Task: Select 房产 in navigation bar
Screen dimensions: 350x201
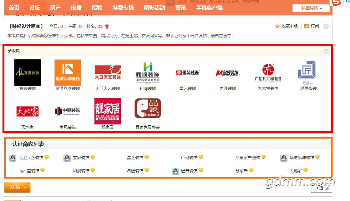Action: (x=55, y=8)
